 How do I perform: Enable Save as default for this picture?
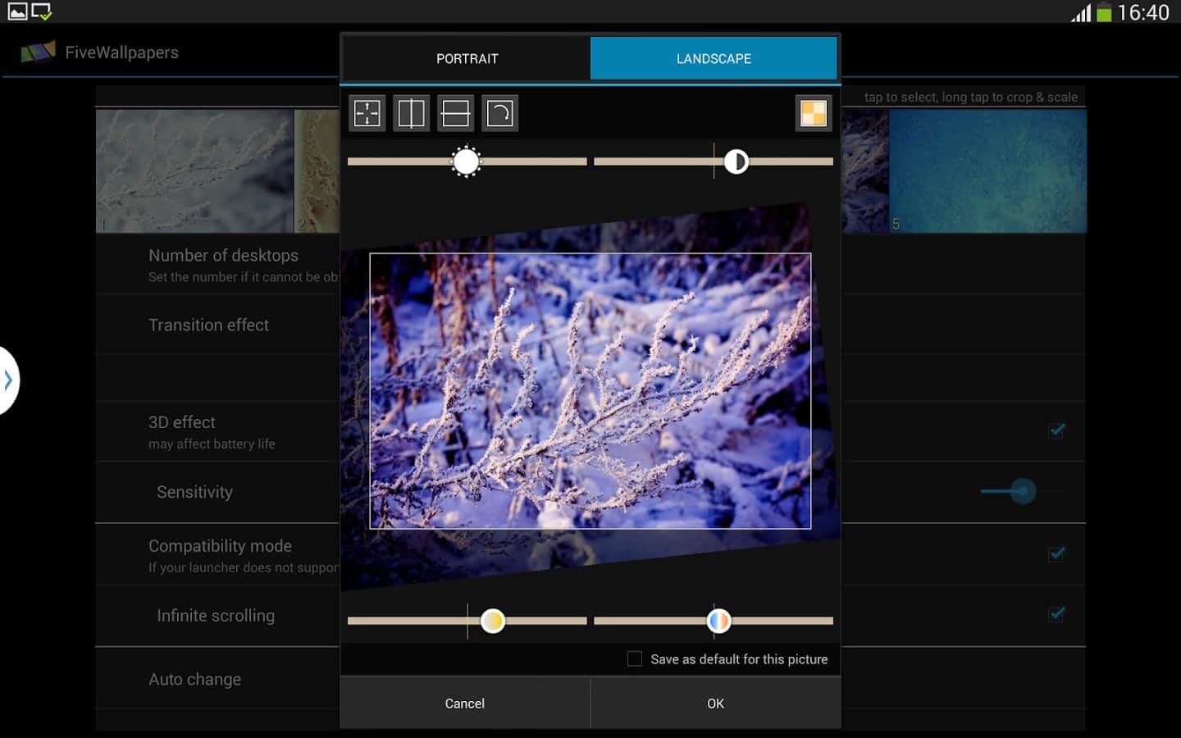(x=635, y=659)
